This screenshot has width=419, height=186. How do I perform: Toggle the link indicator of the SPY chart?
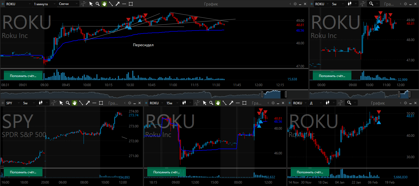pos(3,103)
